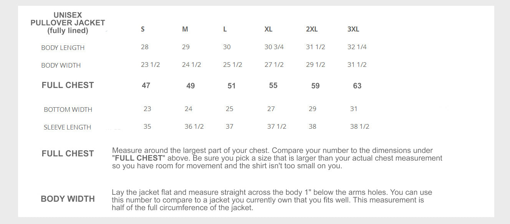Viewport: 510px width, 224px height.
Task: Choose the 3XL size column header
Action: 353,29
